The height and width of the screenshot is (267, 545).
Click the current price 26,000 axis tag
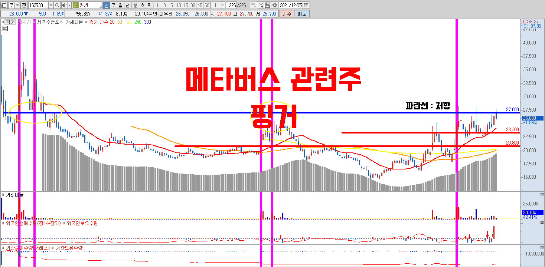532,118
